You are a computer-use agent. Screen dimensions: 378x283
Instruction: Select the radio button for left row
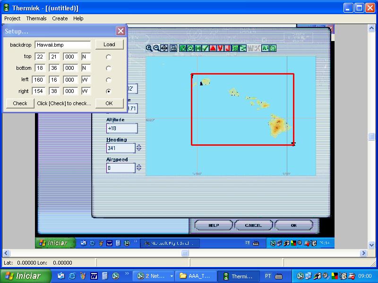click(x=109, y=80)
